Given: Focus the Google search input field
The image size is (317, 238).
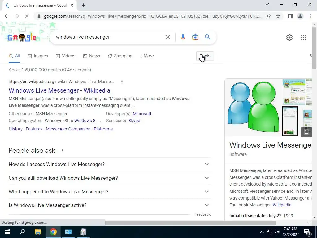Looking at the screenshot, I should tap(109, 37).
